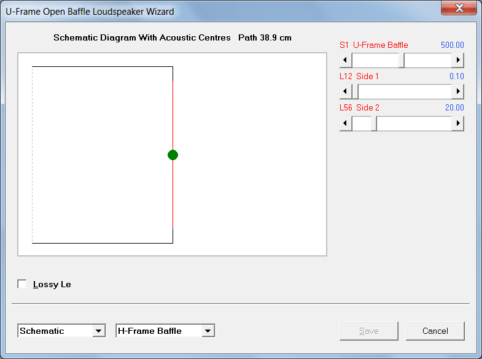
Task: Click the S1 U-Frame Baffle slider thumb
Action: pos(402,60)
